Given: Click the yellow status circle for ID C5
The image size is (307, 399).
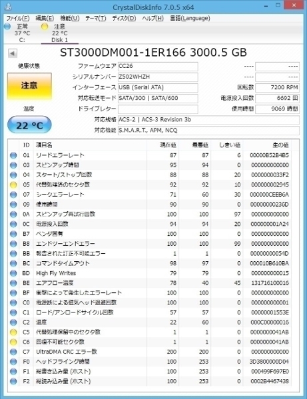Looking at the screenshot, I should pyautogui.click(x=13, y=332).
